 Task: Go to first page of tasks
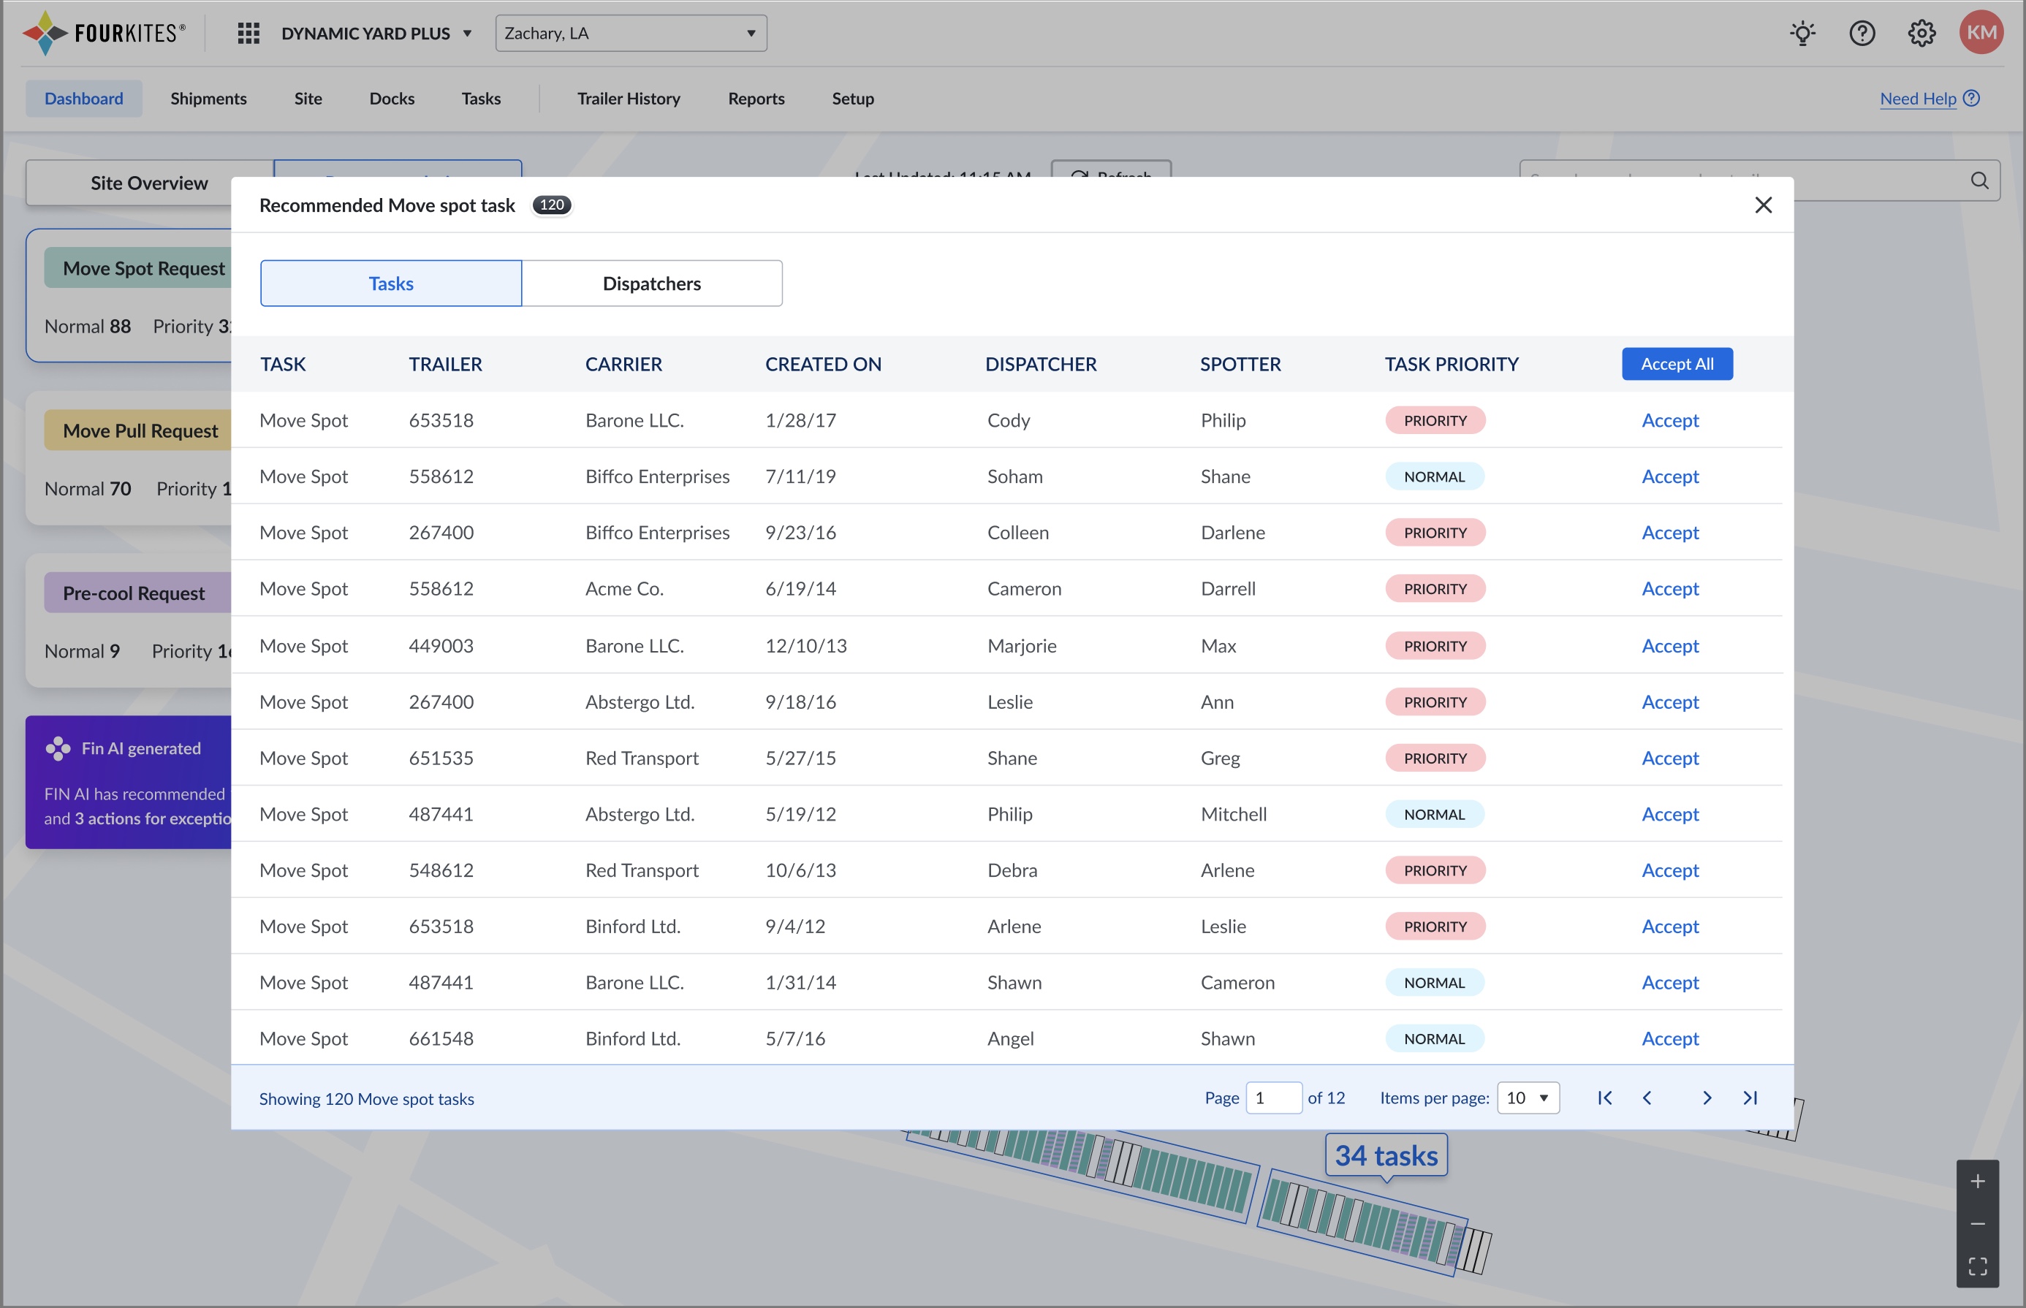(x=1605, y=1098)
